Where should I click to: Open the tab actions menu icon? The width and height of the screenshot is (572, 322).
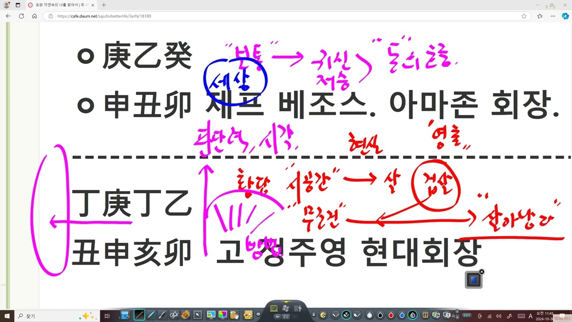pos(18,5)
